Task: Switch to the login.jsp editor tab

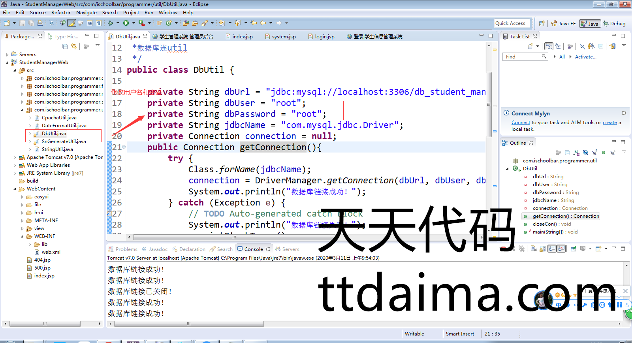Action: click(x=324, y=37)
